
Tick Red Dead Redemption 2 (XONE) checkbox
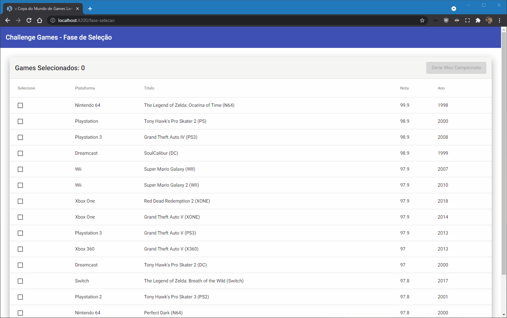20,201
